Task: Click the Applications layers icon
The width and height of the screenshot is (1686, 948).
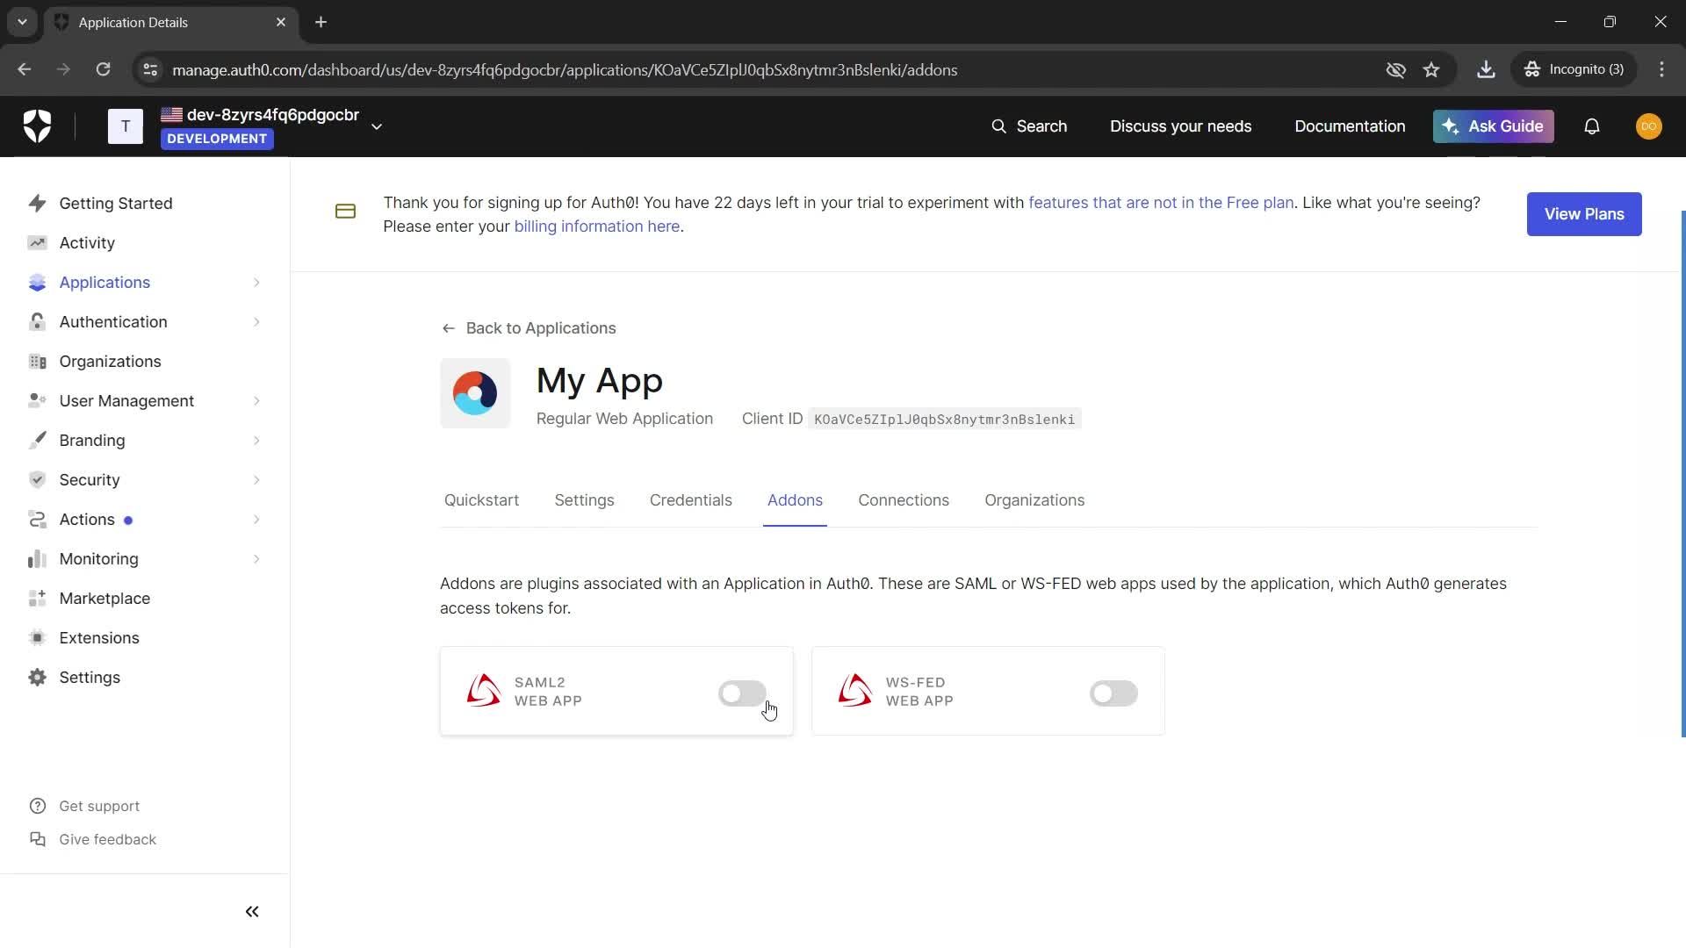Action: [x=37, y=283]
